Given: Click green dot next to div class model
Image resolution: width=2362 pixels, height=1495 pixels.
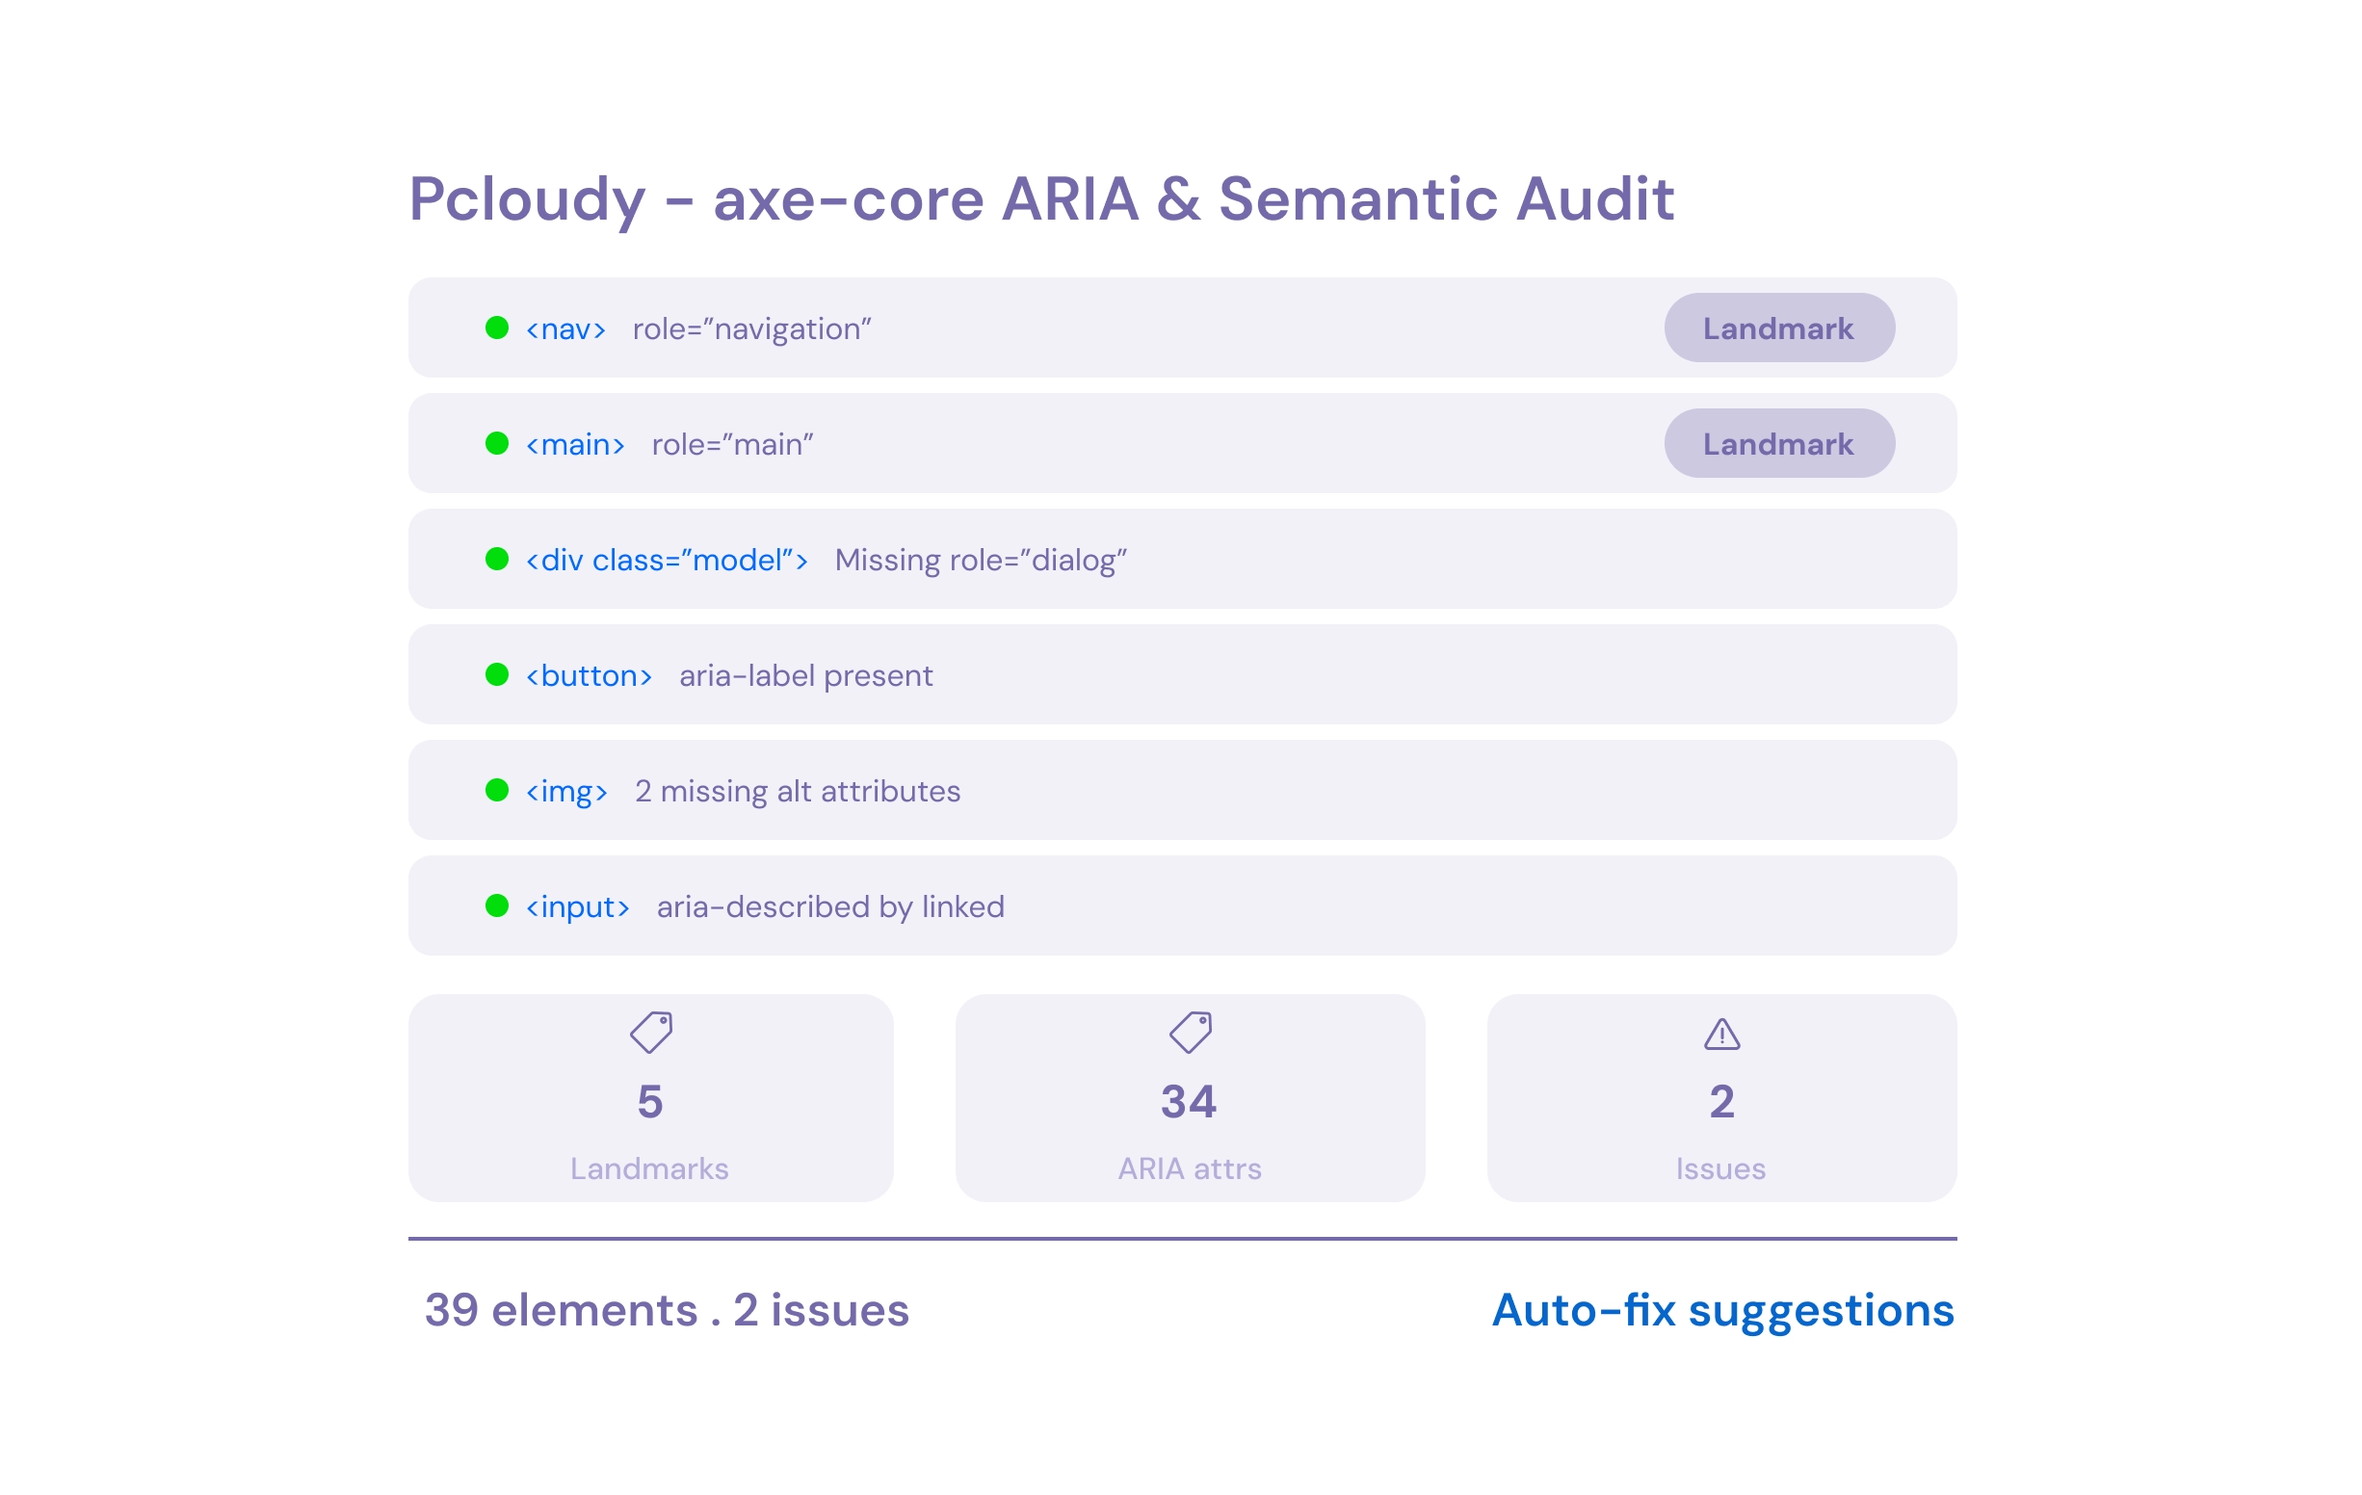Looking at the screenshot, I should [x=497, y=559].
